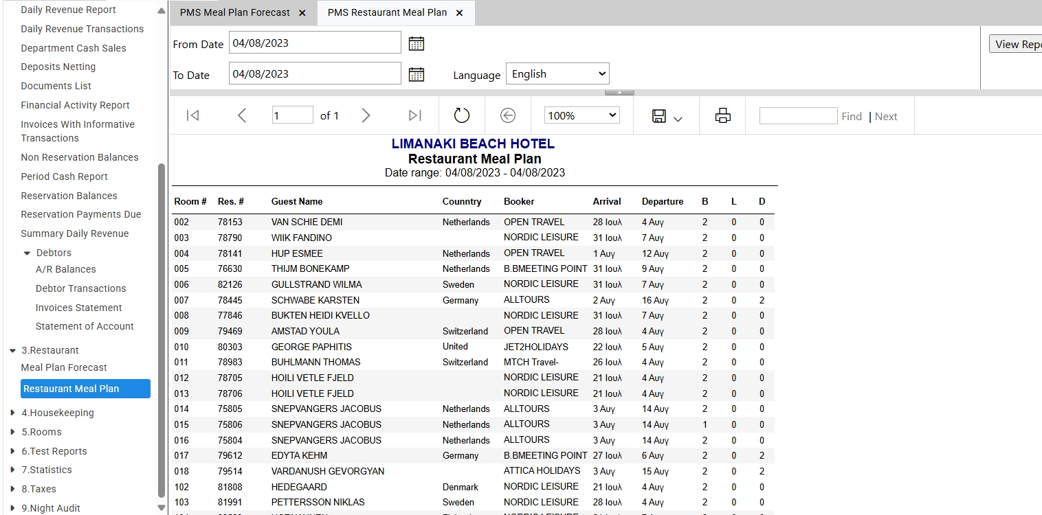1042x515 pixels.
Task: Open the Invoices Statement report
Action: [x=79, y=308]
